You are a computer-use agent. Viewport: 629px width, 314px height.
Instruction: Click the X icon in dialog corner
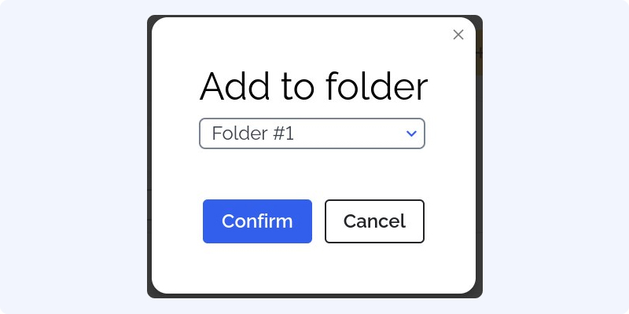tap(458, 35)
